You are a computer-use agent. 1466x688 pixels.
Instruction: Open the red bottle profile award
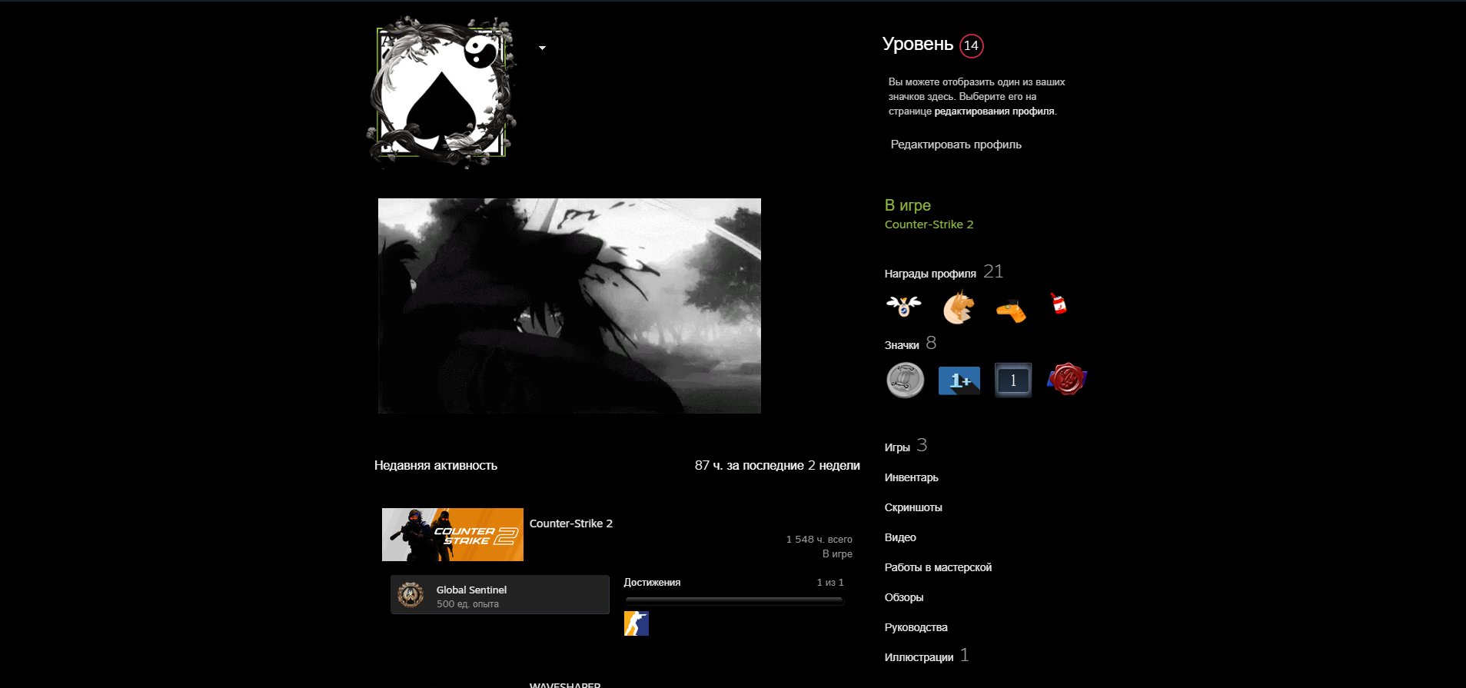click(1059, 304)
